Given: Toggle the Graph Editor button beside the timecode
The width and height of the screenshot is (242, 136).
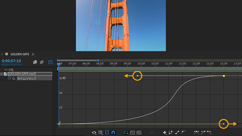Looking at the screenshot, I should click(51, 62).
